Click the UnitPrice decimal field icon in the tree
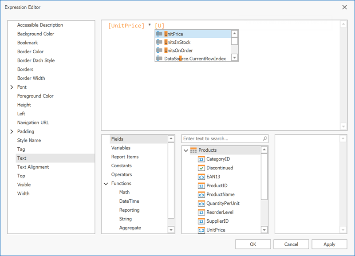 click(201, 230)
